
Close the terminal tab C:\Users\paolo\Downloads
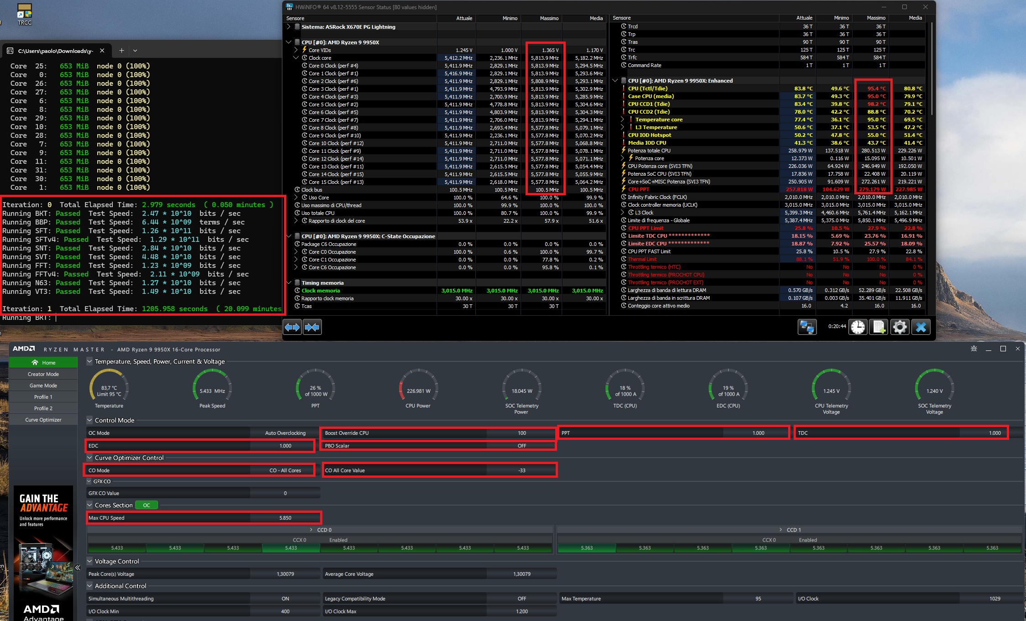point(102,51)
